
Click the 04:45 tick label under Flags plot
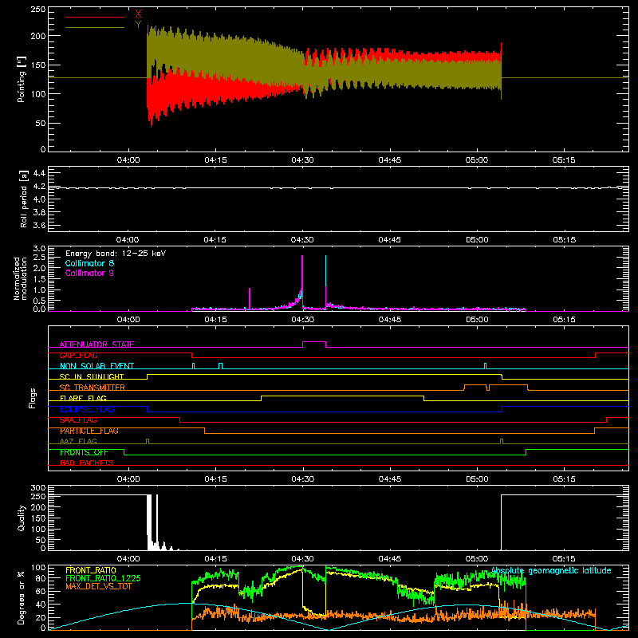390,479
